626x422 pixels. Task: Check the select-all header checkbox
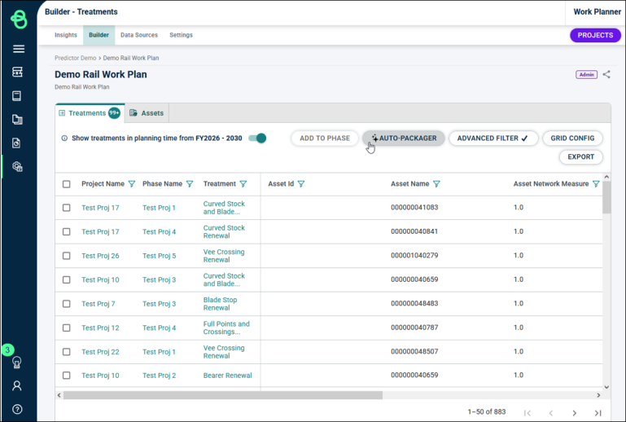(66, 184)
